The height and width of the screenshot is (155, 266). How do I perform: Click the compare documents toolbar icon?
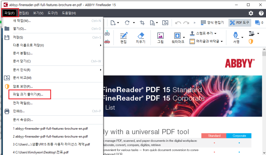point(165,23)
